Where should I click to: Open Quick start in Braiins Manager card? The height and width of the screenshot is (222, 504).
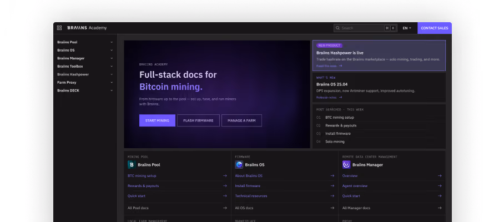click(x=351, y=196)
